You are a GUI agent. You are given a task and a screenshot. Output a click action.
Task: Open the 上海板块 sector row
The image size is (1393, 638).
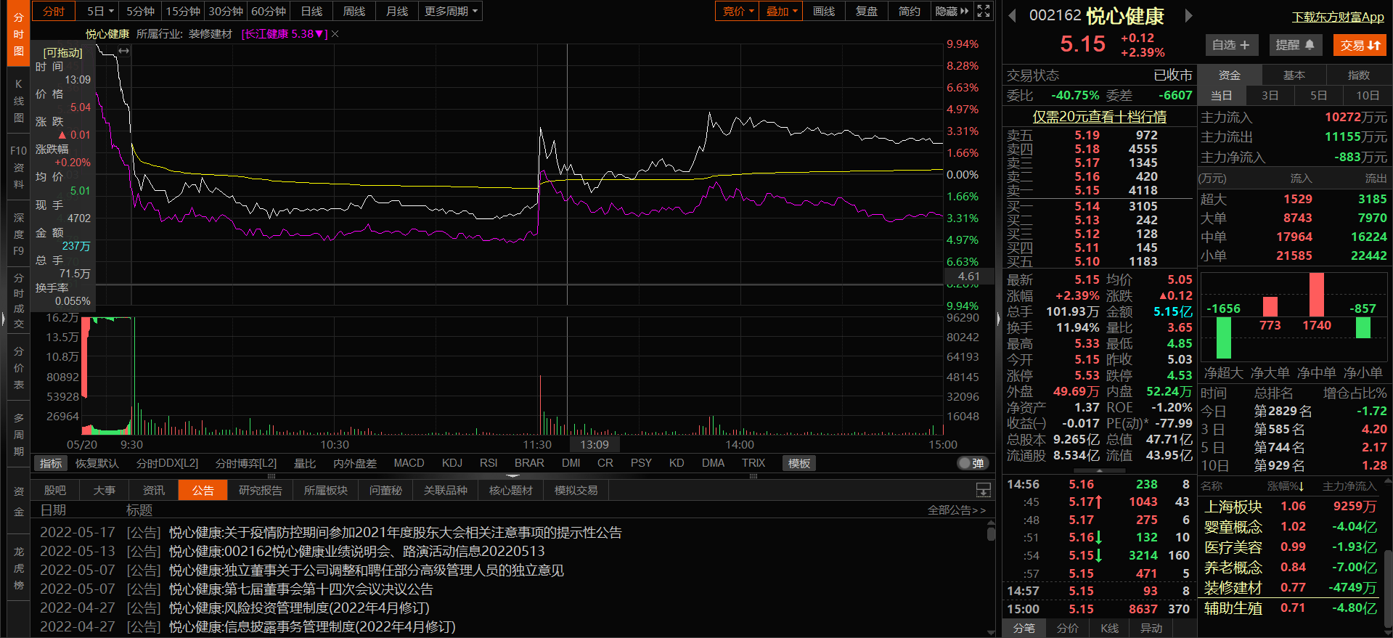tap(1291, 507)
